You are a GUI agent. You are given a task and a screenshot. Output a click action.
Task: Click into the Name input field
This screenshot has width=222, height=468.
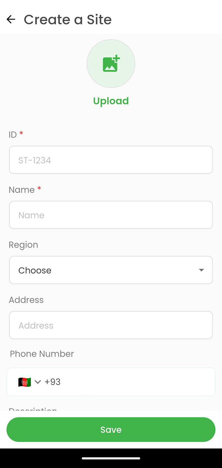point(111,215)
